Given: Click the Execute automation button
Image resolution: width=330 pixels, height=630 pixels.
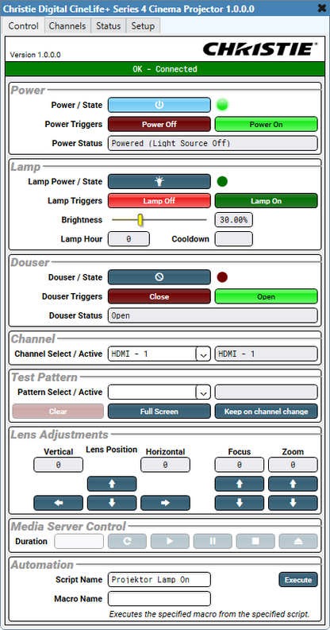Looking at the screenshot, I should pyautogui.click(x=298, y=580).
